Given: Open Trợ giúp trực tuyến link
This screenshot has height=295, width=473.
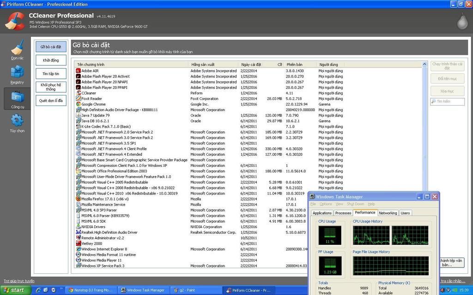Looking at the screenshot, I should (18, 281).
